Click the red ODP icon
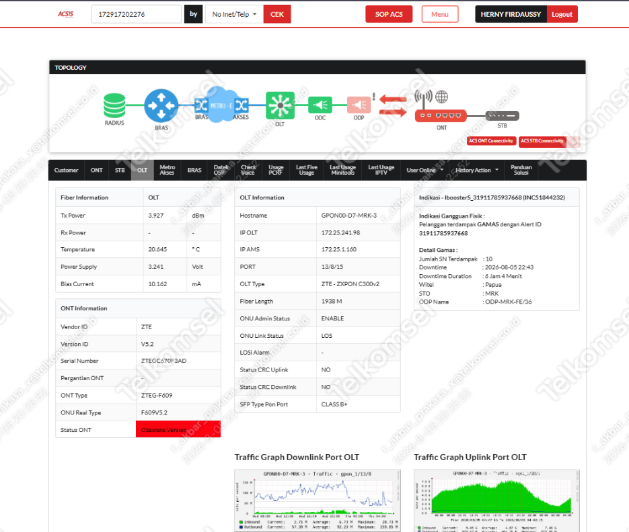Viewport: 629px width, 532px height. [359, 105]
